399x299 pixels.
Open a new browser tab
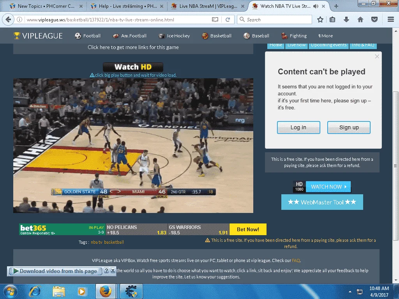(x=336, y=6)
